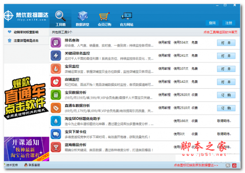Click the orange 宝贝监控 icon
The height and width of the screenshot is (173, 245).
coord(56,68)
